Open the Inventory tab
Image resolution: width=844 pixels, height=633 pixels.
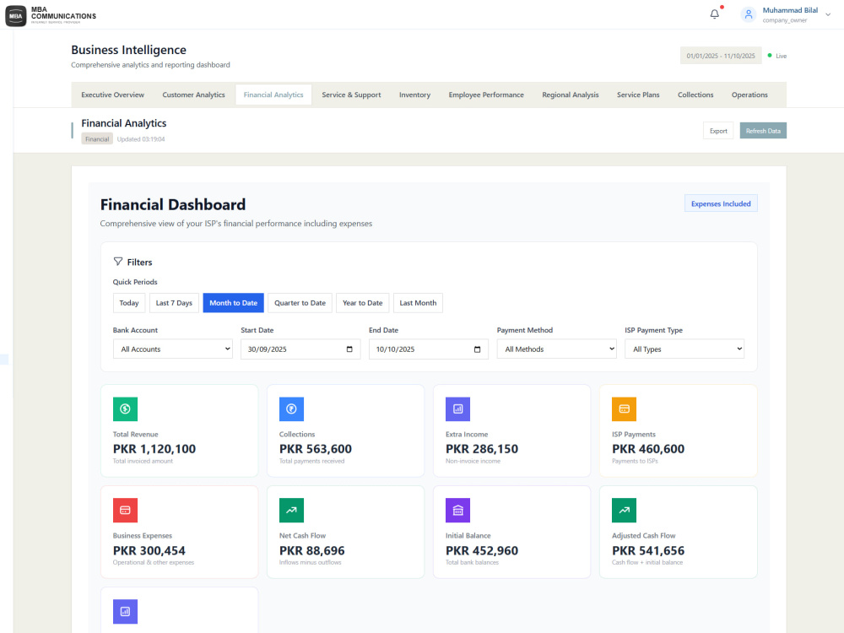pyautogui.click(x=414, y=95)
